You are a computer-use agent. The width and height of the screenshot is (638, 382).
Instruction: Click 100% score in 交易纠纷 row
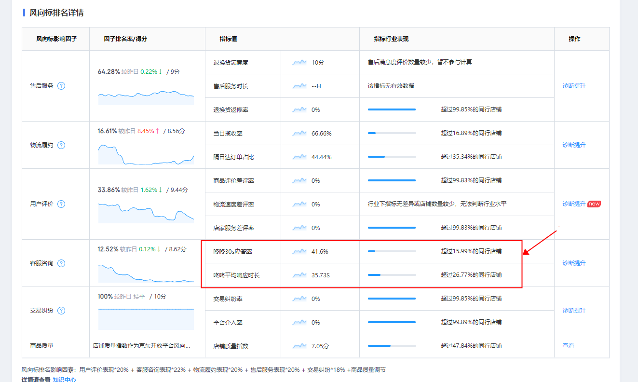105,297
